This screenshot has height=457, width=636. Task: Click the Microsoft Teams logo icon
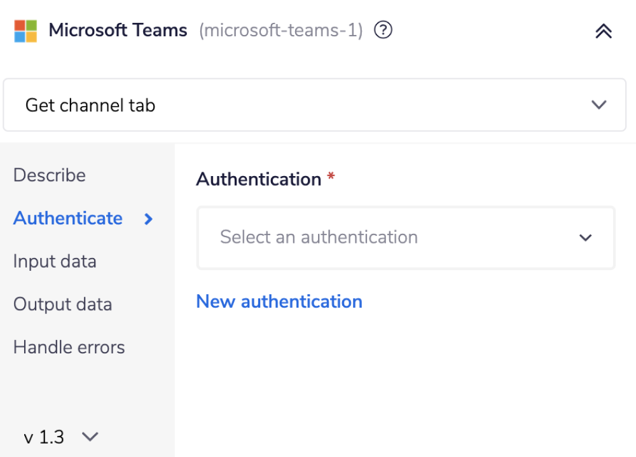(x=26, y=30)
